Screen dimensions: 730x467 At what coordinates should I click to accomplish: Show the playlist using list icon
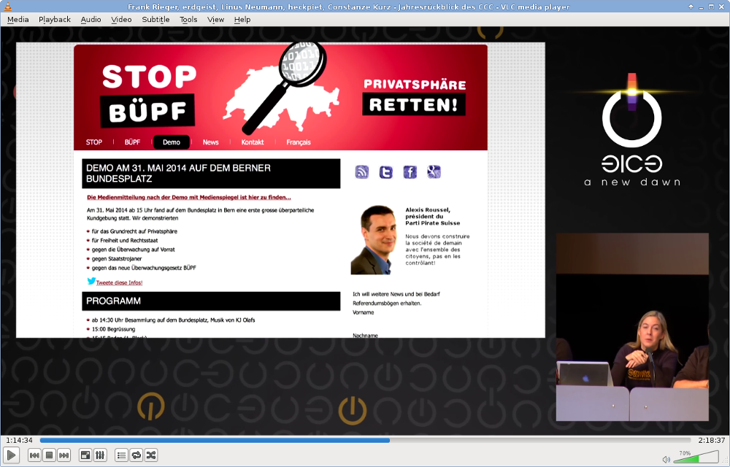(121, 455)
